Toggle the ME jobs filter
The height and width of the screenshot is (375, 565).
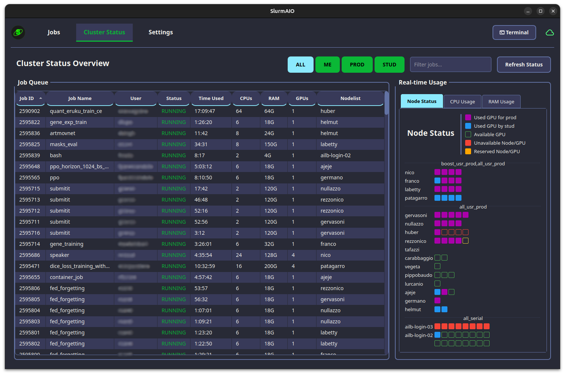tap(327, 65)
